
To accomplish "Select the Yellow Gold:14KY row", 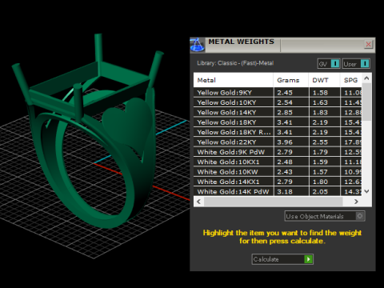I will tap(278, 112).
